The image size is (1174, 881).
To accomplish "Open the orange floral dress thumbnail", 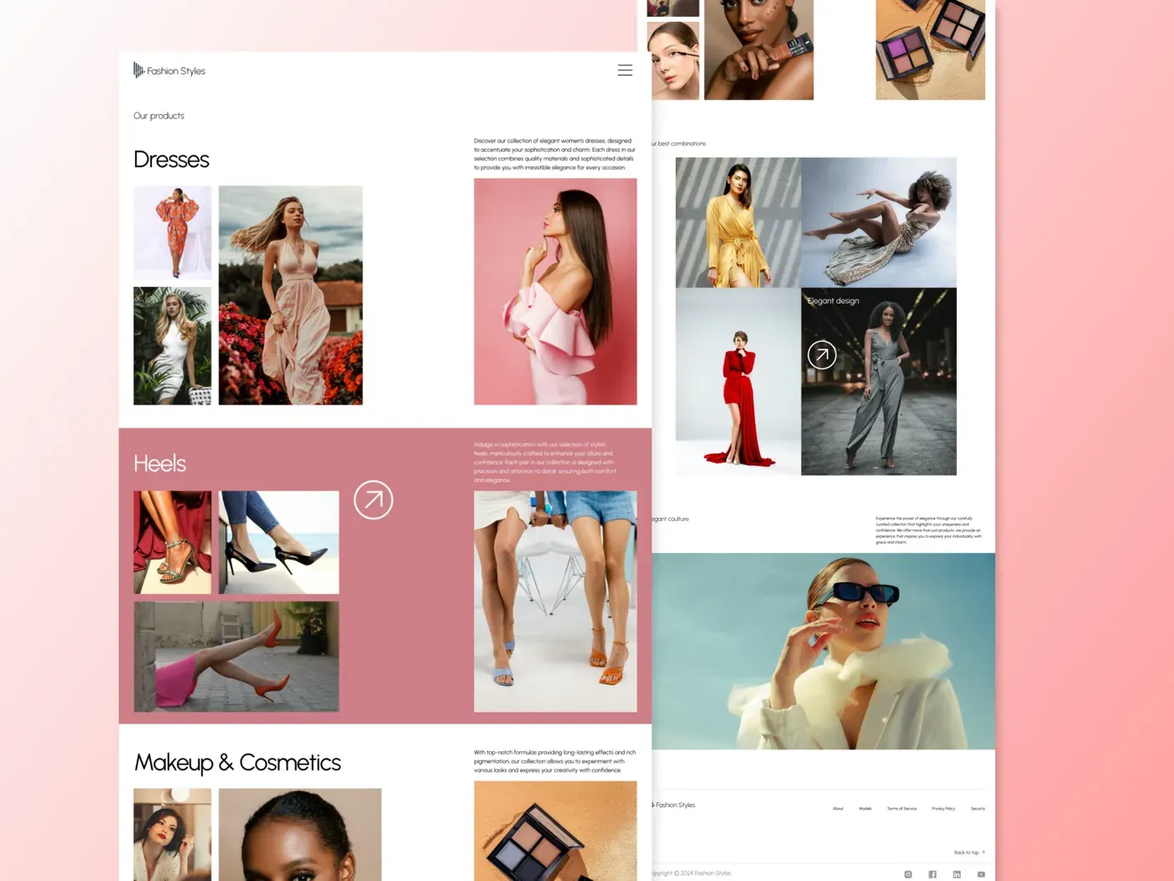I will pyautogui.click(x=173, y=232).
